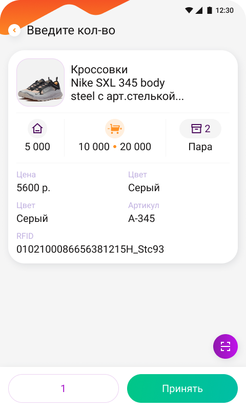
Task: Check the Wi-Fi signal status icon
Action: (x=189, y=10)
